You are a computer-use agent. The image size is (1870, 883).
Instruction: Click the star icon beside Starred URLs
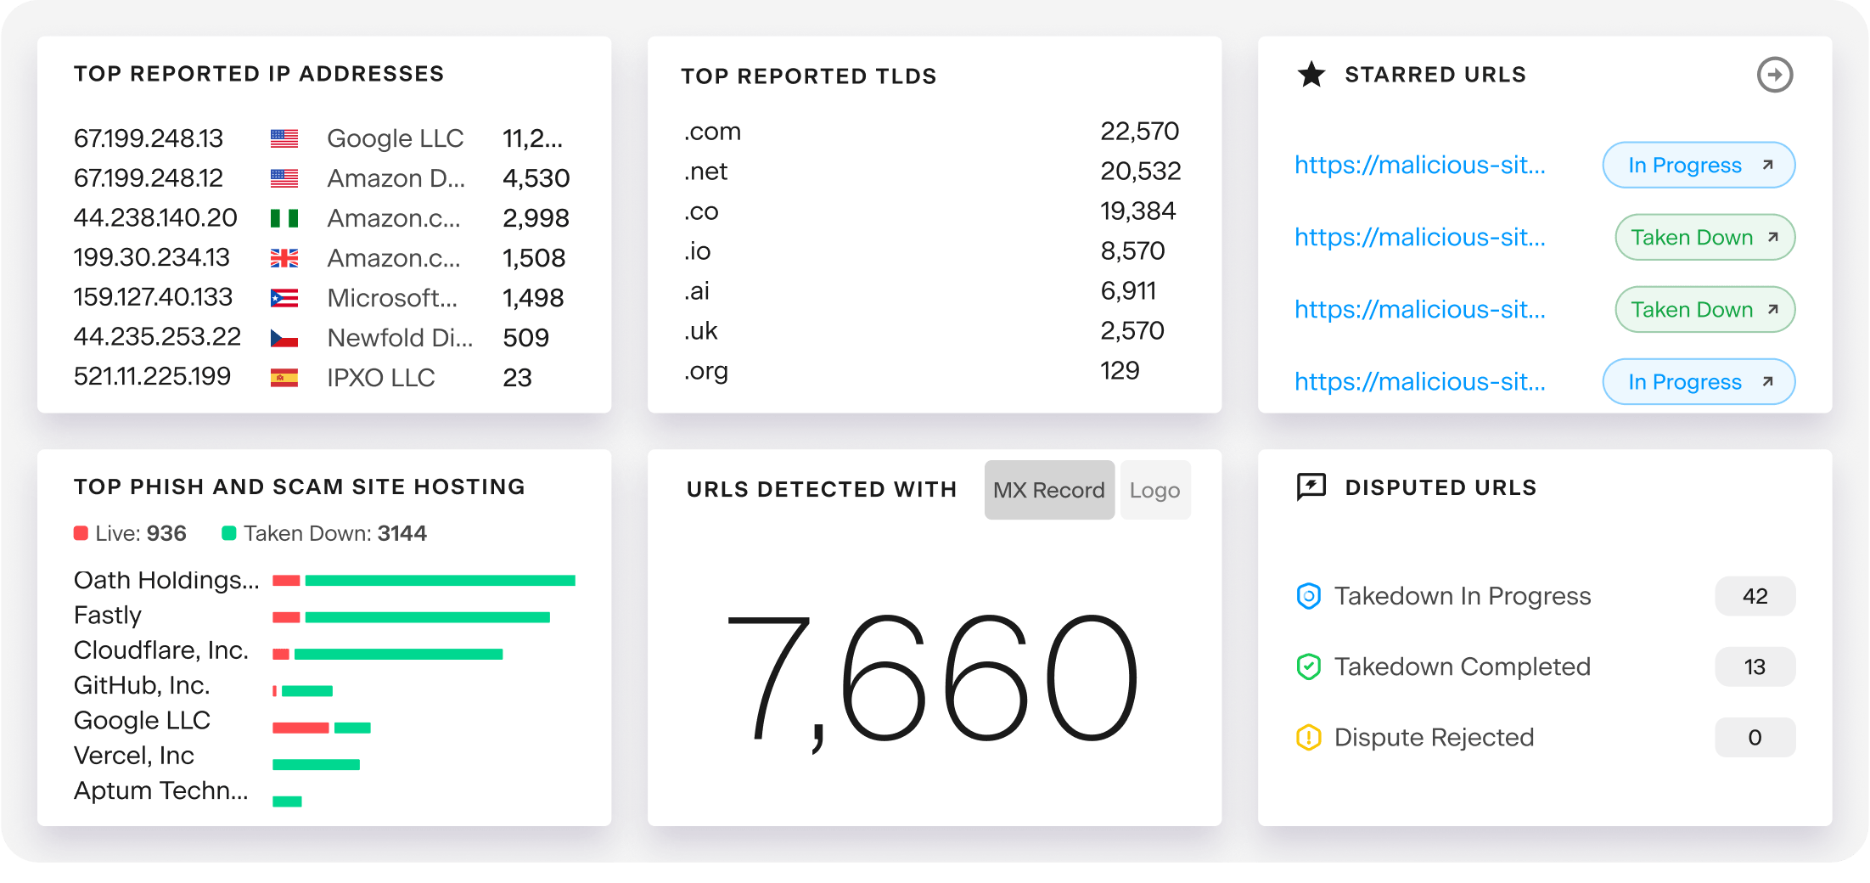[1311, 75]
